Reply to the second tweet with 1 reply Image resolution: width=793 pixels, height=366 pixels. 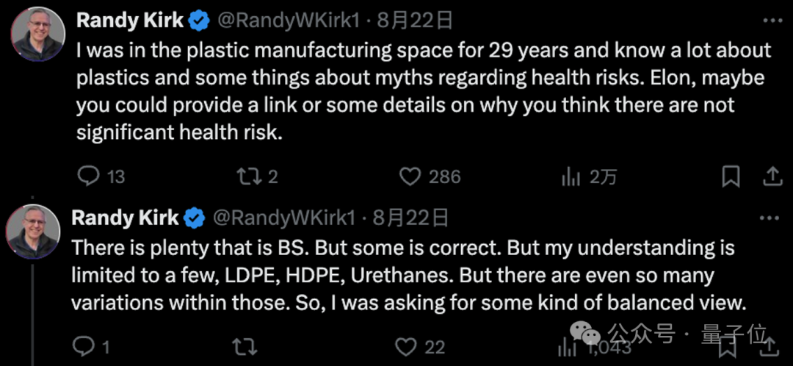[x=82, y=347]
